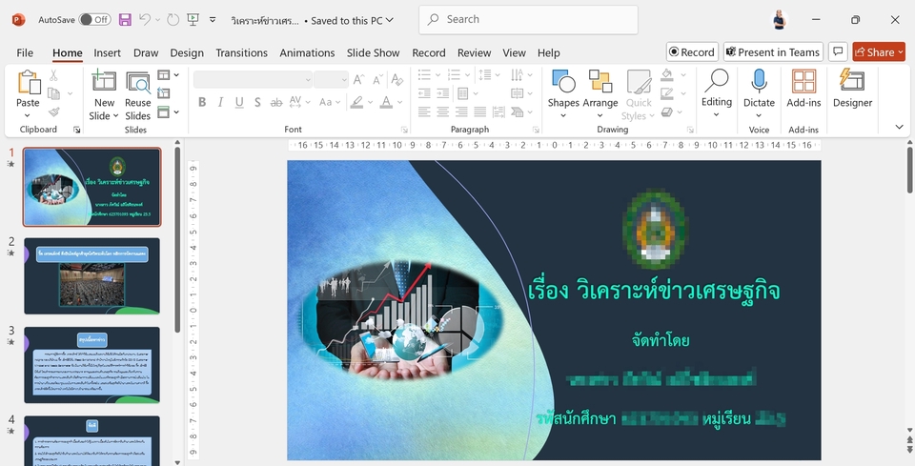Open the font size combo box

331,79
